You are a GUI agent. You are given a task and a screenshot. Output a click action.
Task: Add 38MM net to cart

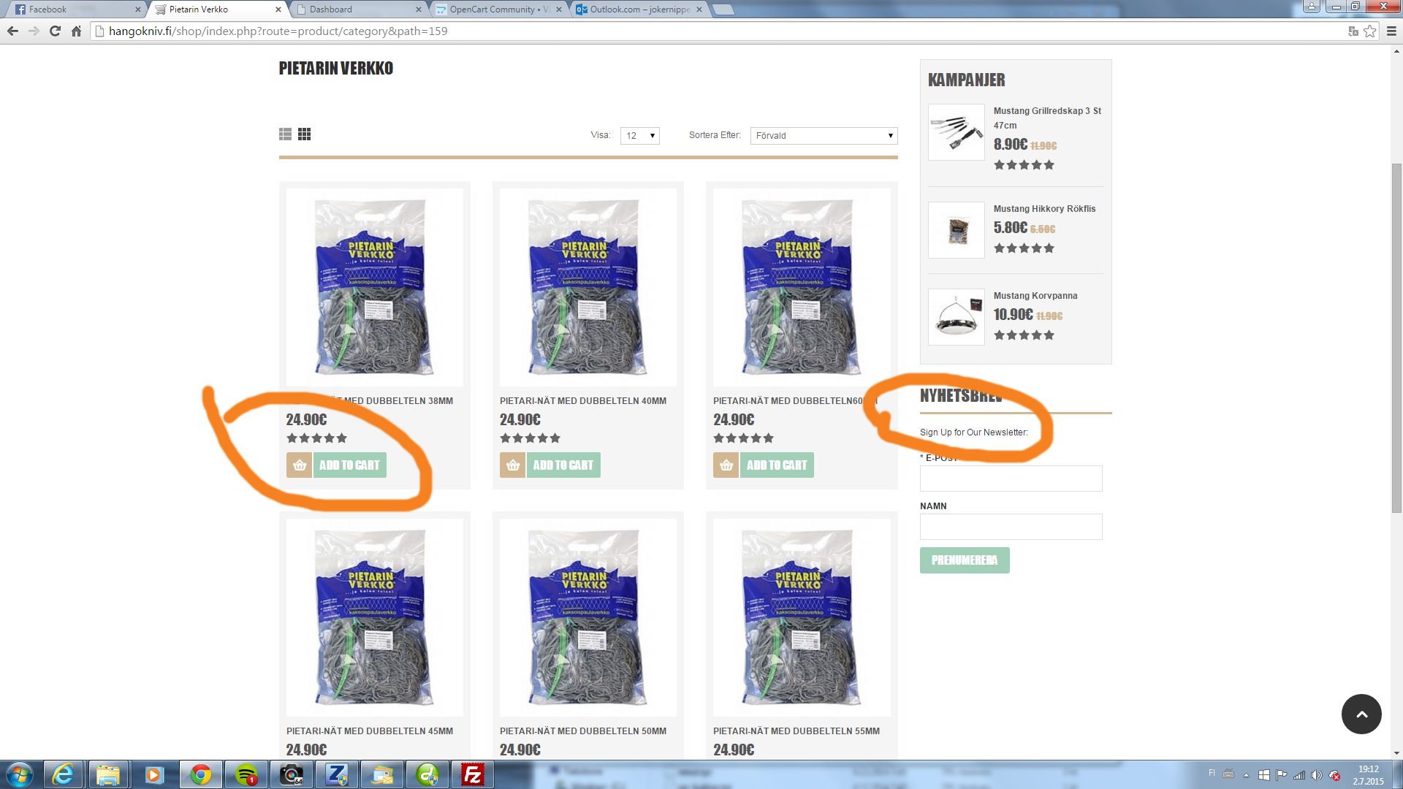click(349, 465)
